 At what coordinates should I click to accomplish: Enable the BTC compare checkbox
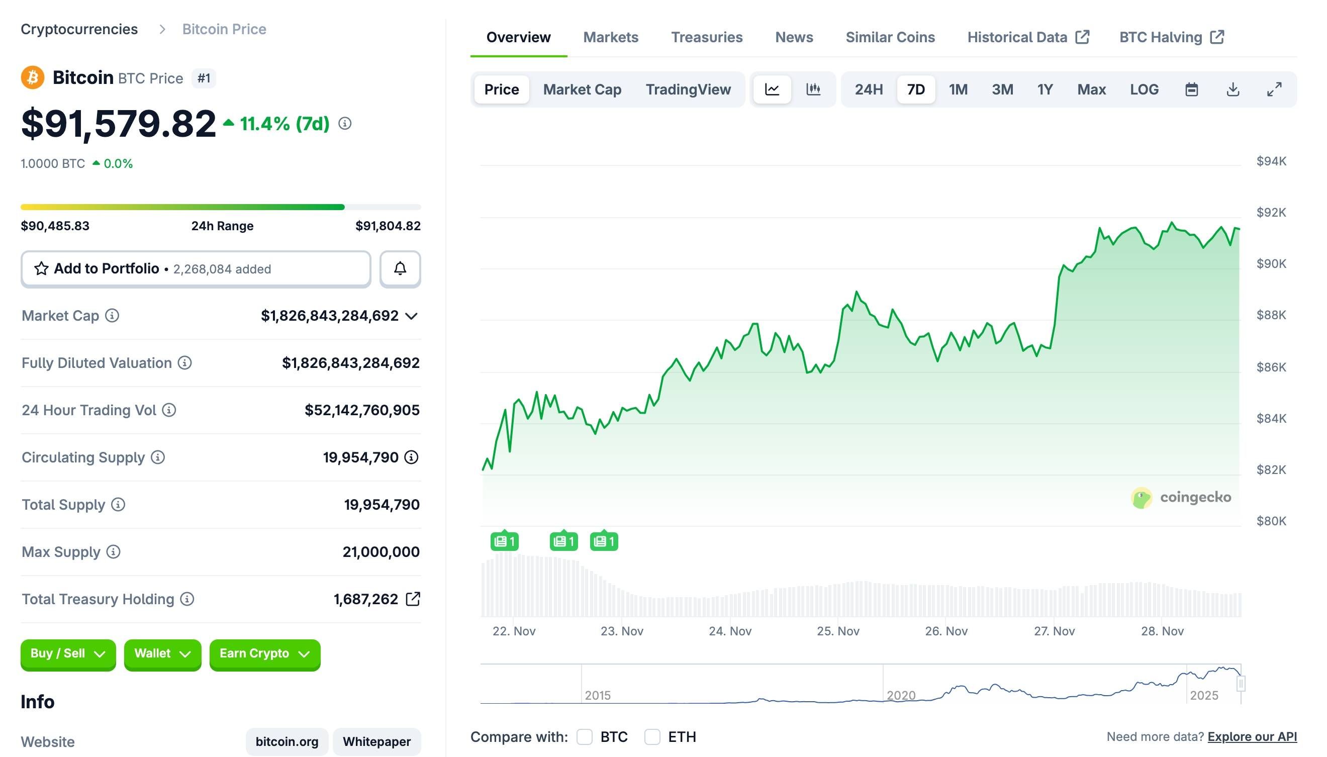click(x=584, y=737)
